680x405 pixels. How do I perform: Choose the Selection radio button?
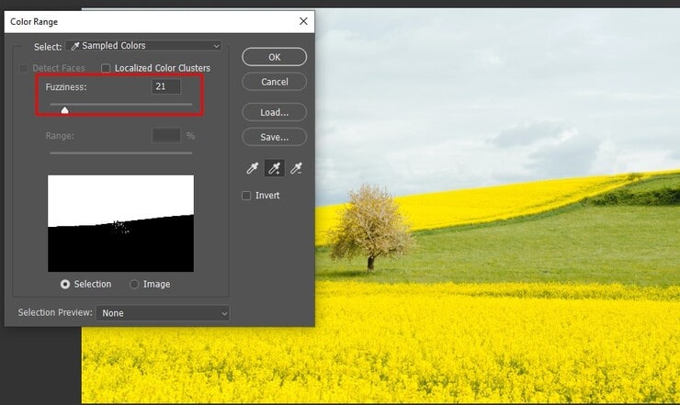(65, 284)
